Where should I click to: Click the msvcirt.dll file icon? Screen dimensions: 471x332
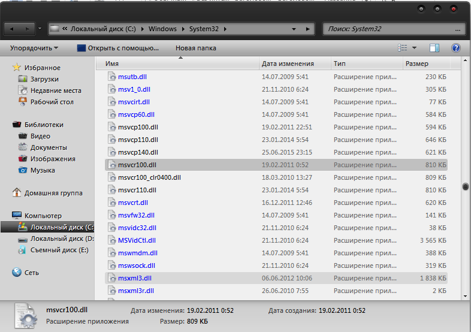[111, 102]
